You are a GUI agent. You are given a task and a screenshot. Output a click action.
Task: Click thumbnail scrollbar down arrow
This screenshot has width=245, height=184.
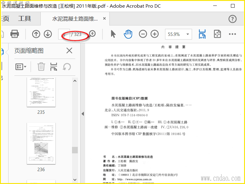(x=75, y=180)
